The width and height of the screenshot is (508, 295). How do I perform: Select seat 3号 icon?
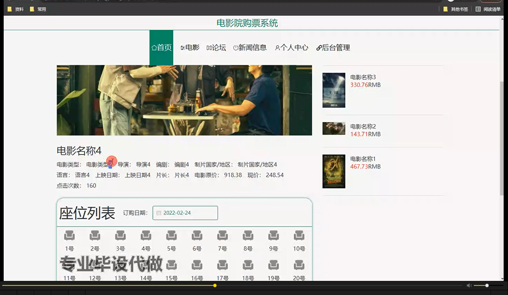pyautogui.click(x=120, y=235)
